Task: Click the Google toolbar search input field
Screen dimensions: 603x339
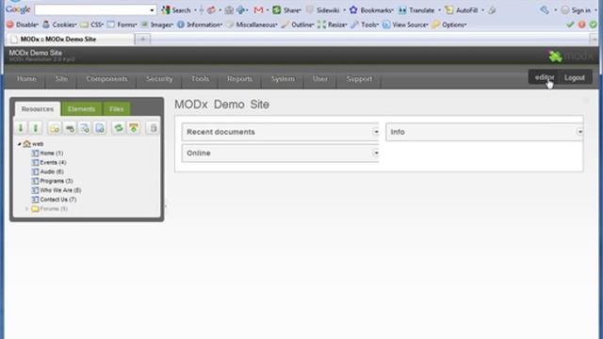Action: tap(91, 10)
